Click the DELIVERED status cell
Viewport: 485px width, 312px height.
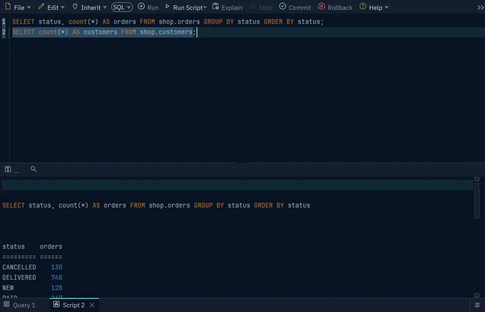[19, 278]
